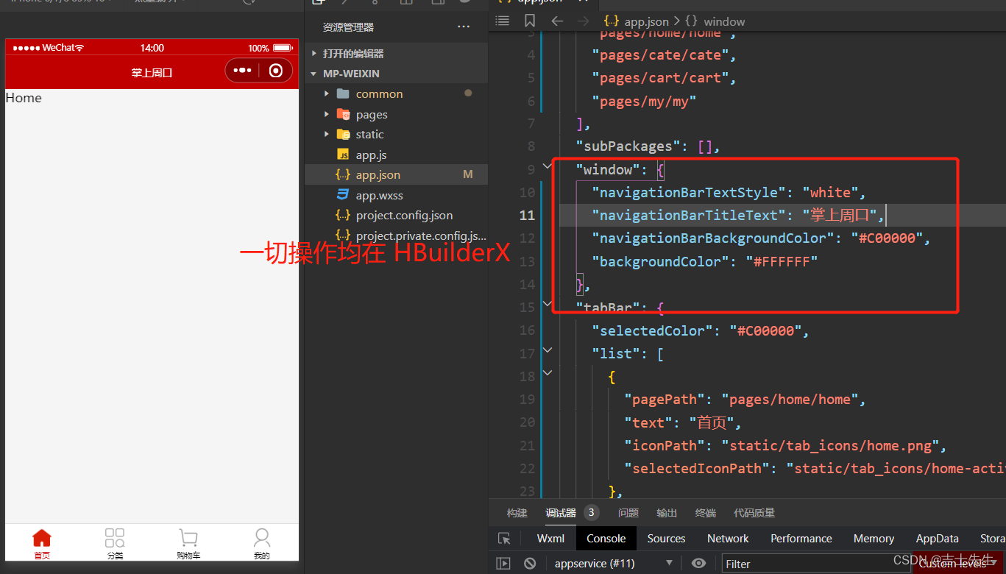Click the "pages/my/my" string
This screenshot has height=574, width=1006.
pos(644,102)
